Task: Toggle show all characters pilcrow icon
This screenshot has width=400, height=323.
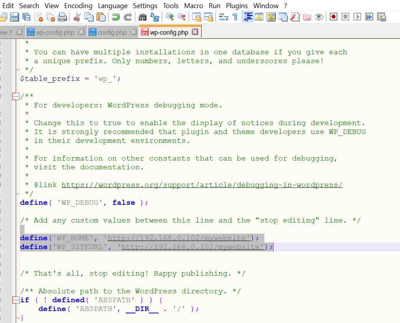Action: point(235,17)
